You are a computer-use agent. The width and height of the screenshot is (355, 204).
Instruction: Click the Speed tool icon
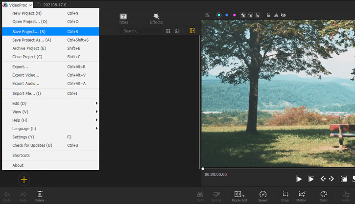pos(263,194)
